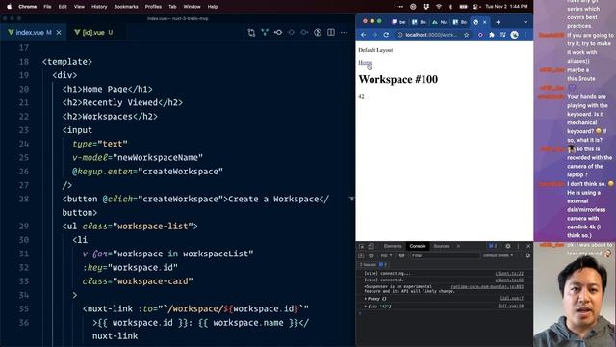Go back in Chrome browser
The height and width of the screenshot is (347, 616).
(x=363, y=35)
